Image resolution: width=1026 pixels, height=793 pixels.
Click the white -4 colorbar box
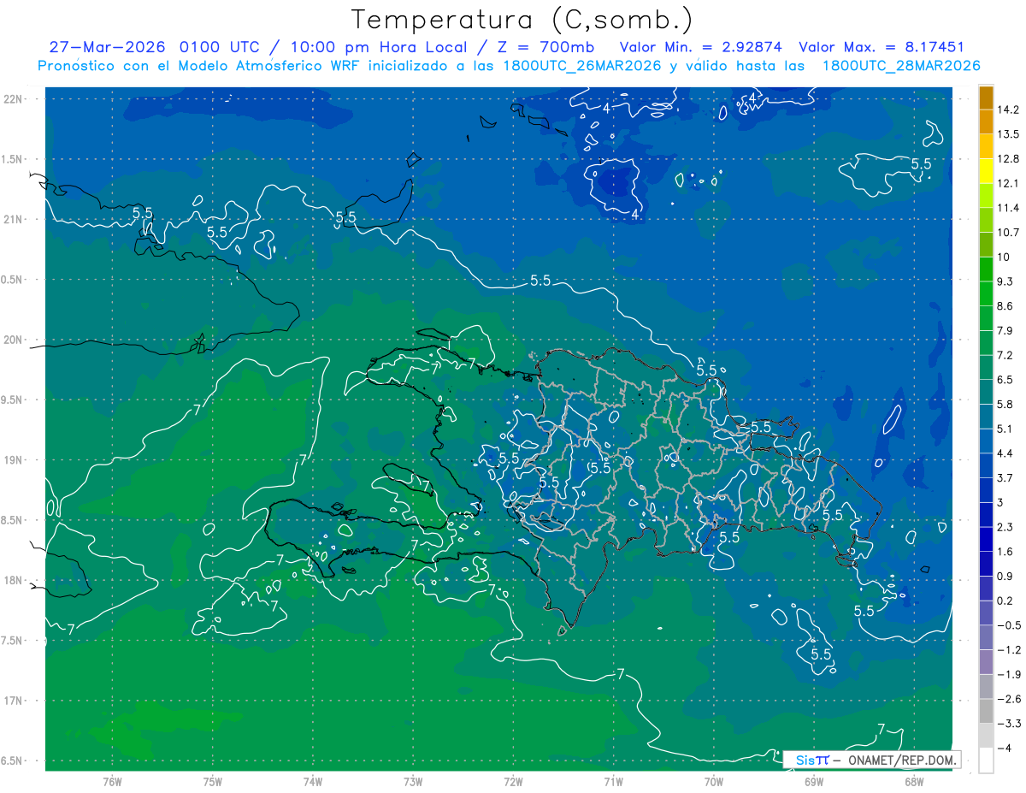(986, 760)
